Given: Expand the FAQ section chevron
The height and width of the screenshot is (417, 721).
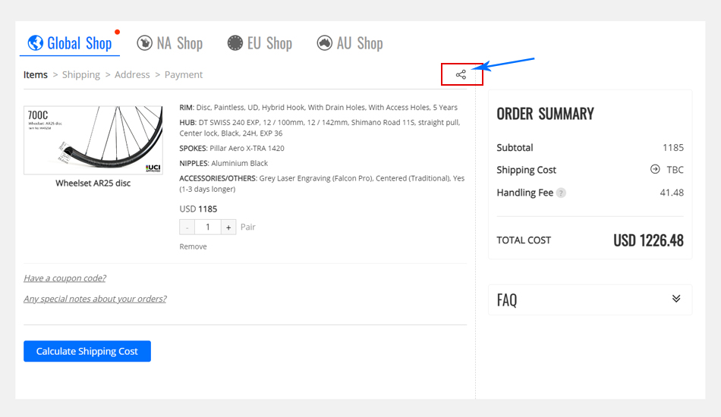Looking at the screenshot, I should 676,299.
